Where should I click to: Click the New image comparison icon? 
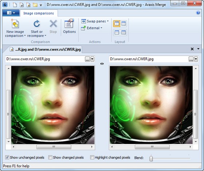[x=15, y=24]
